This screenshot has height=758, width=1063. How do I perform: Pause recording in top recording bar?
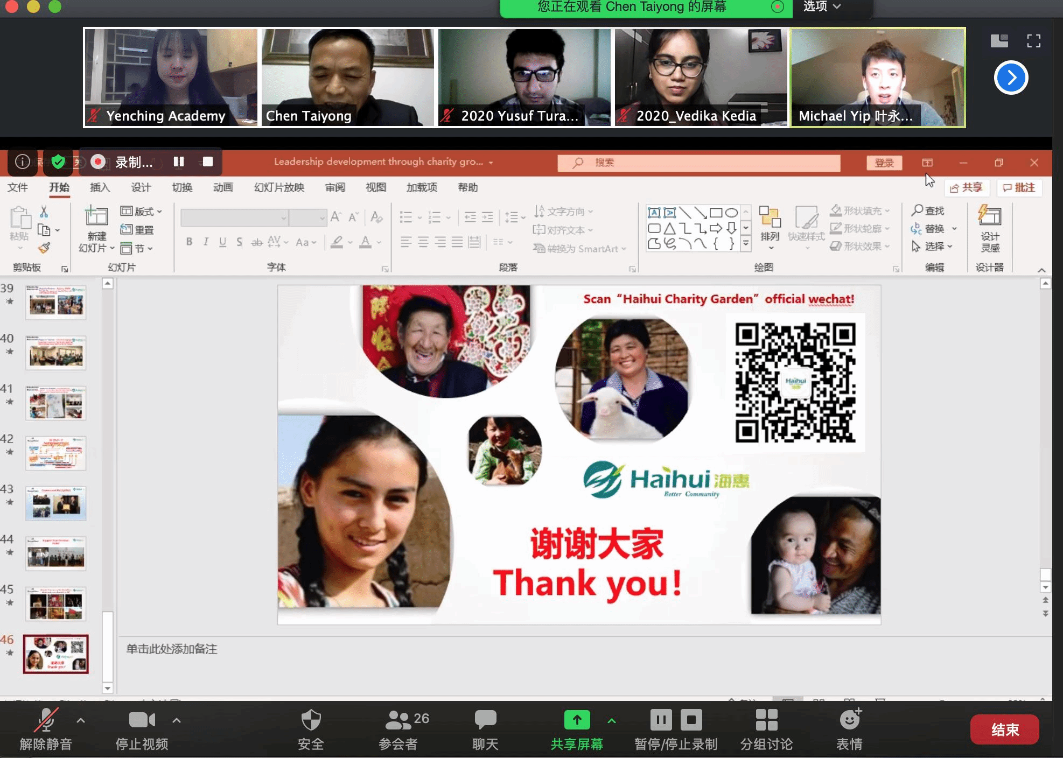179,162
